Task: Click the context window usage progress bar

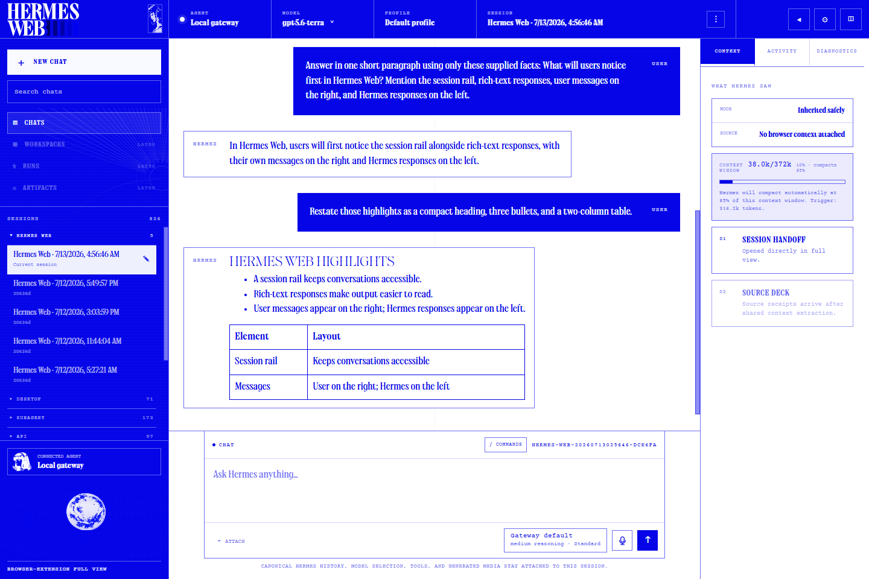Action: (x=782, y=182)
